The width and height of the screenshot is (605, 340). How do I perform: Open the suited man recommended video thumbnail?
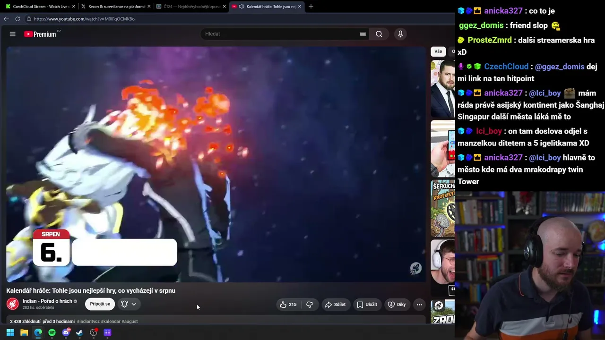443,89
